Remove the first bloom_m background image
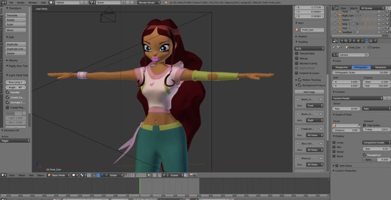391x200 pixels. point(321,99)
